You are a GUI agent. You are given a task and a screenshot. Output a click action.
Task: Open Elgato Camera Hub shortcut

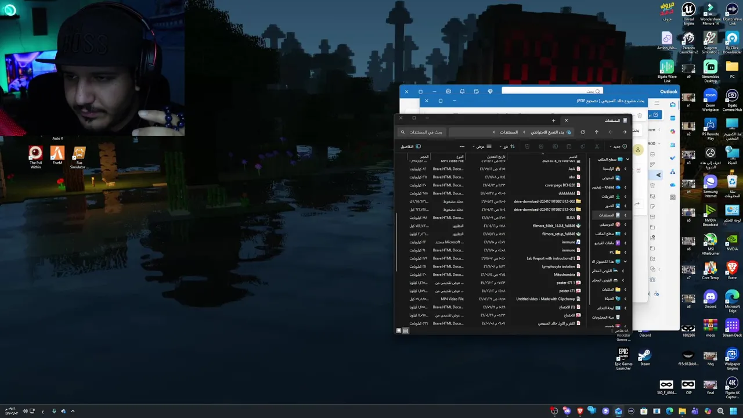click(x=732, y=100)
